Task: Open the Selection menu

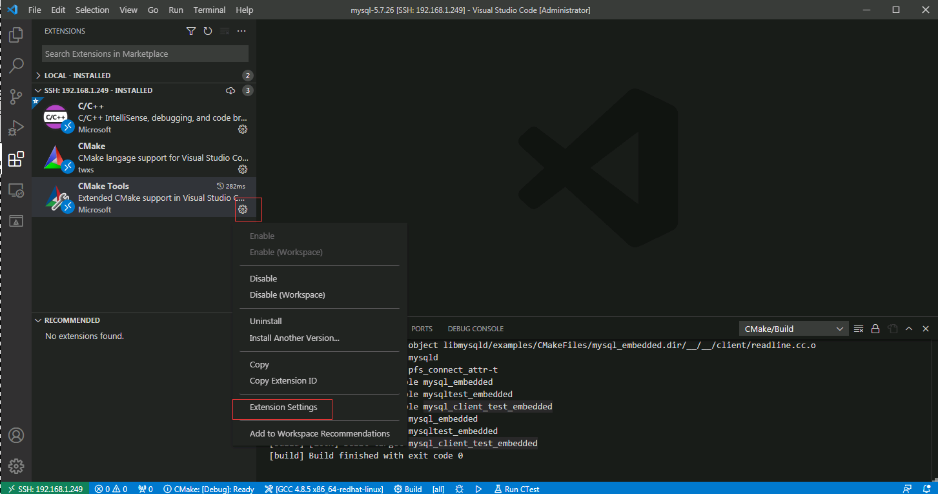Action: [92, 10]
